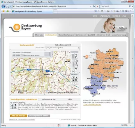Open the Adresssuche tab

[49, 100]
